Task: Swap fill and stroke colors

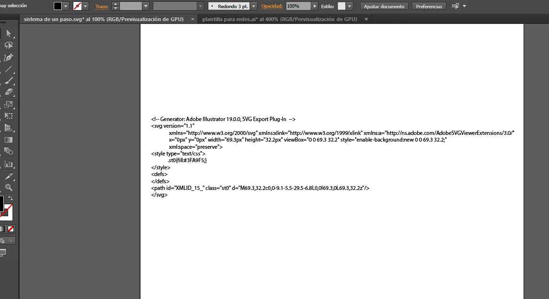Action: (x=11, y=198)
